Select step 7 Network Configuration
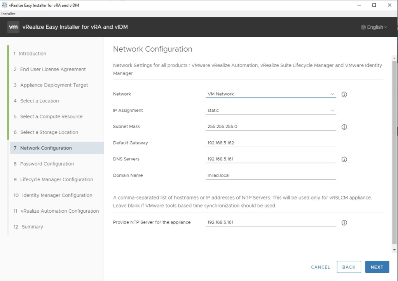Viewport: 398px width, 281px height. [x=57, y=148]
